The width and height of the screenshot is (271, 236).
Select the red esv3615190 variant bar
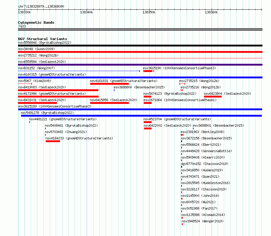(x=149, y=71)
